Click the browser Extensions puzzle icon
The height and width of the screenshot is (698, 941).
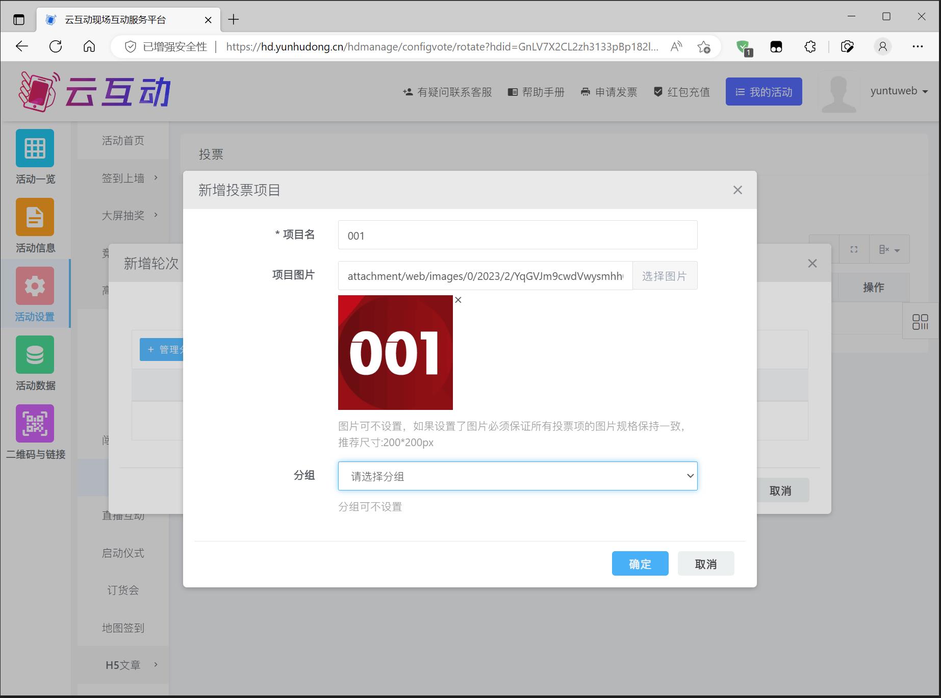point(810,47)
